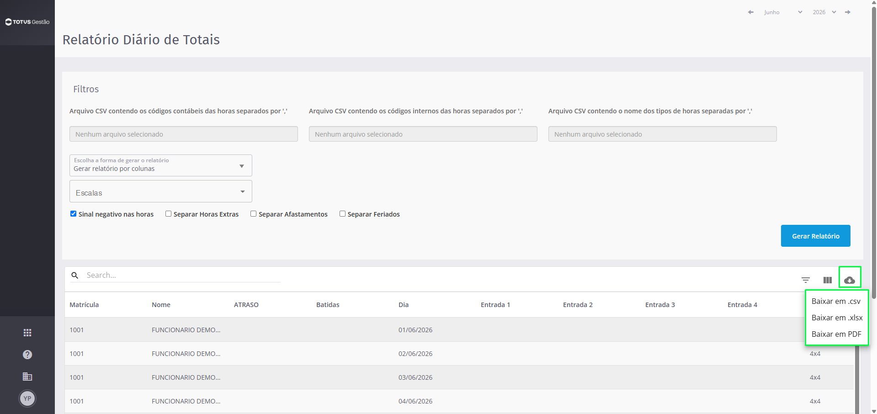Screen dimensions: 877x414
Task: Uncheck Sinal negativo nas horas
Action: click(73, 214)
